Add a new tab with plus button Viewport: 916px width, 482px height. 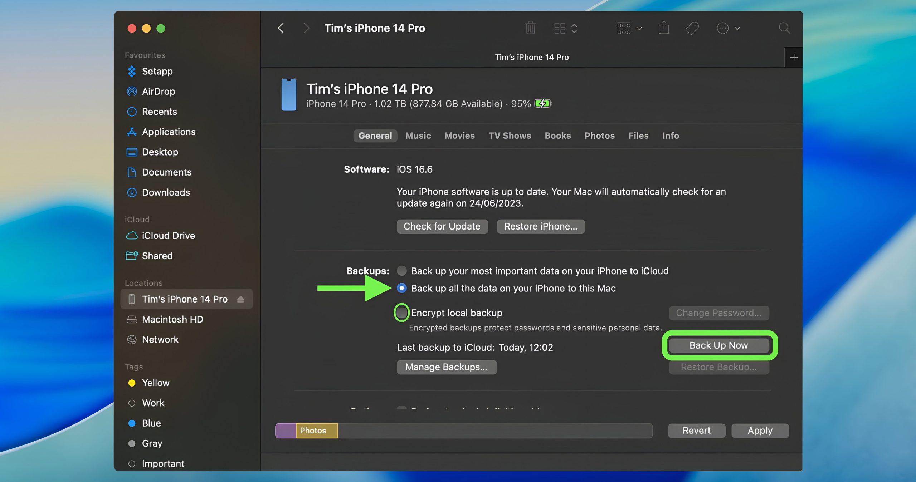point(794,57)
